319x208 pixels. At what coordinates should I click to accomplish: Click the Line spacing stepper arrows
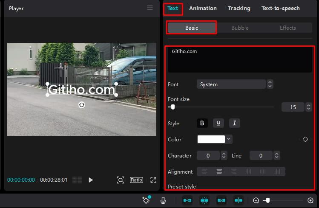coord(276,155)
